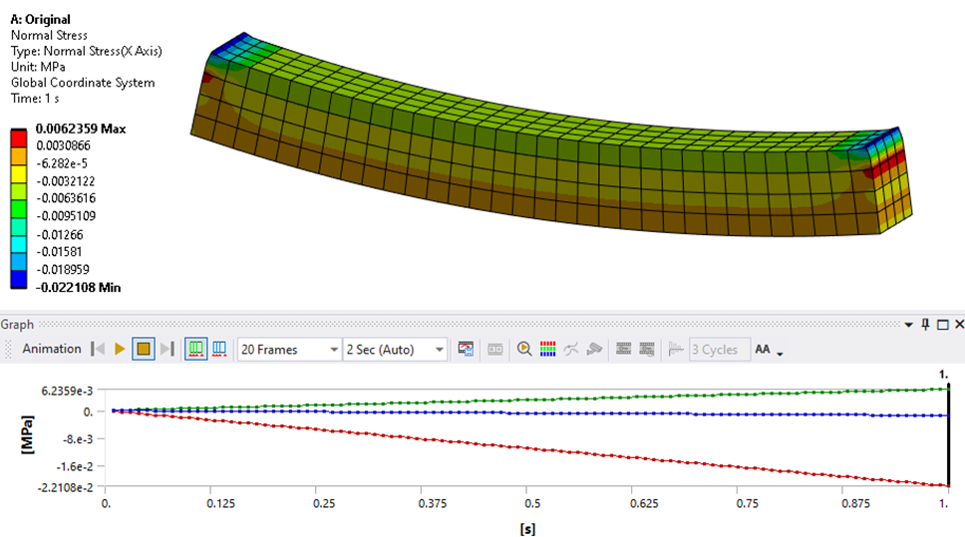Click the blue Min color in legend
The height and width of the screenshot is (537, 965).
[19, 281]
